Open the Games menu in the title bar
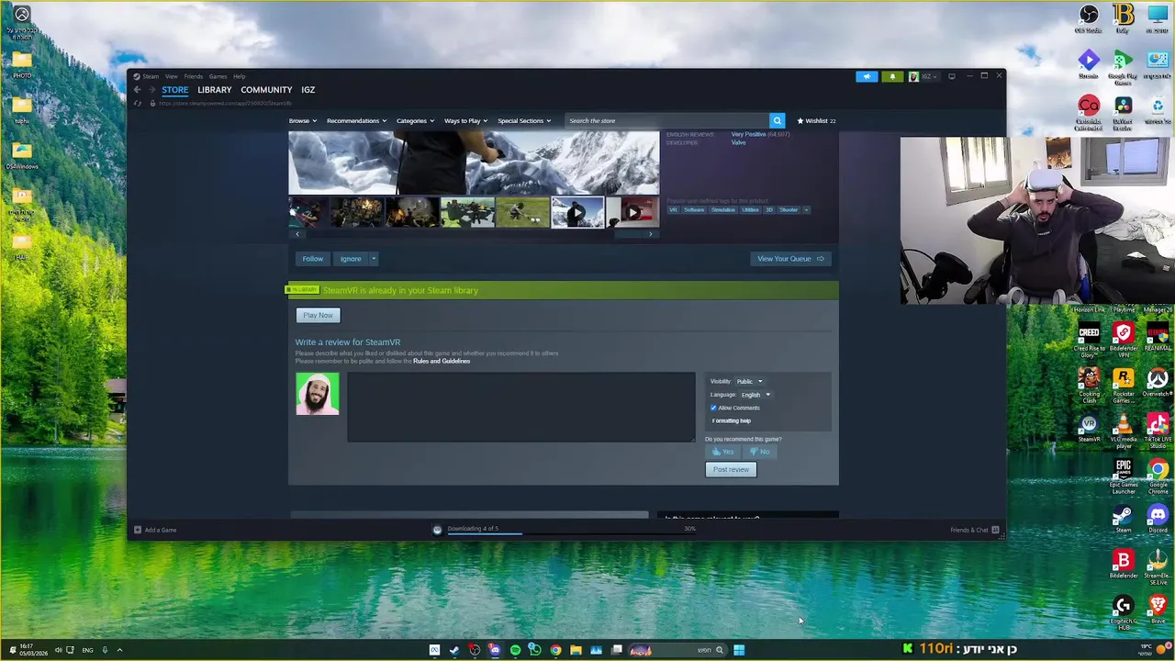 tap(218, 76)
